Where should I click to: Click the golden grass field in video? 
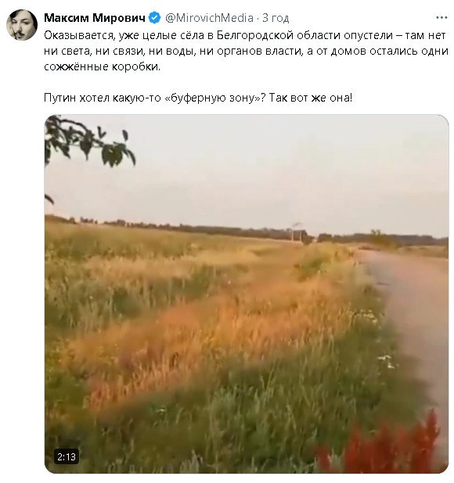pos(185,308)
